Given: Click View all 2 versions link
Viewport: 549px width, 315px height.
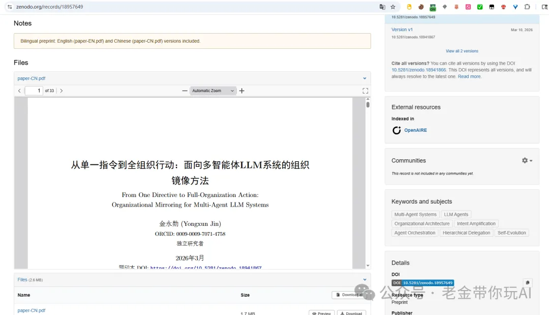Looking at the screenshot, I should click(x=462, y=51).
